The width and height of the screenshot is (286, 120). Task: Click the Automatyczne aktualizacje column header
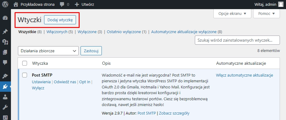coord(241,63)
